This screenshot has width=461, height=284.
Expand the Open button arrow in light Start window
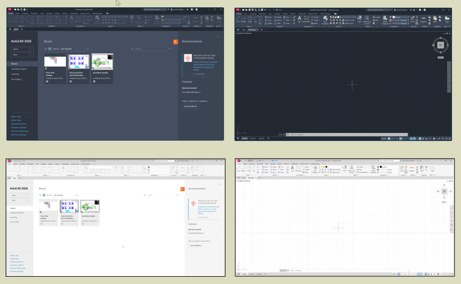(28, 195)
